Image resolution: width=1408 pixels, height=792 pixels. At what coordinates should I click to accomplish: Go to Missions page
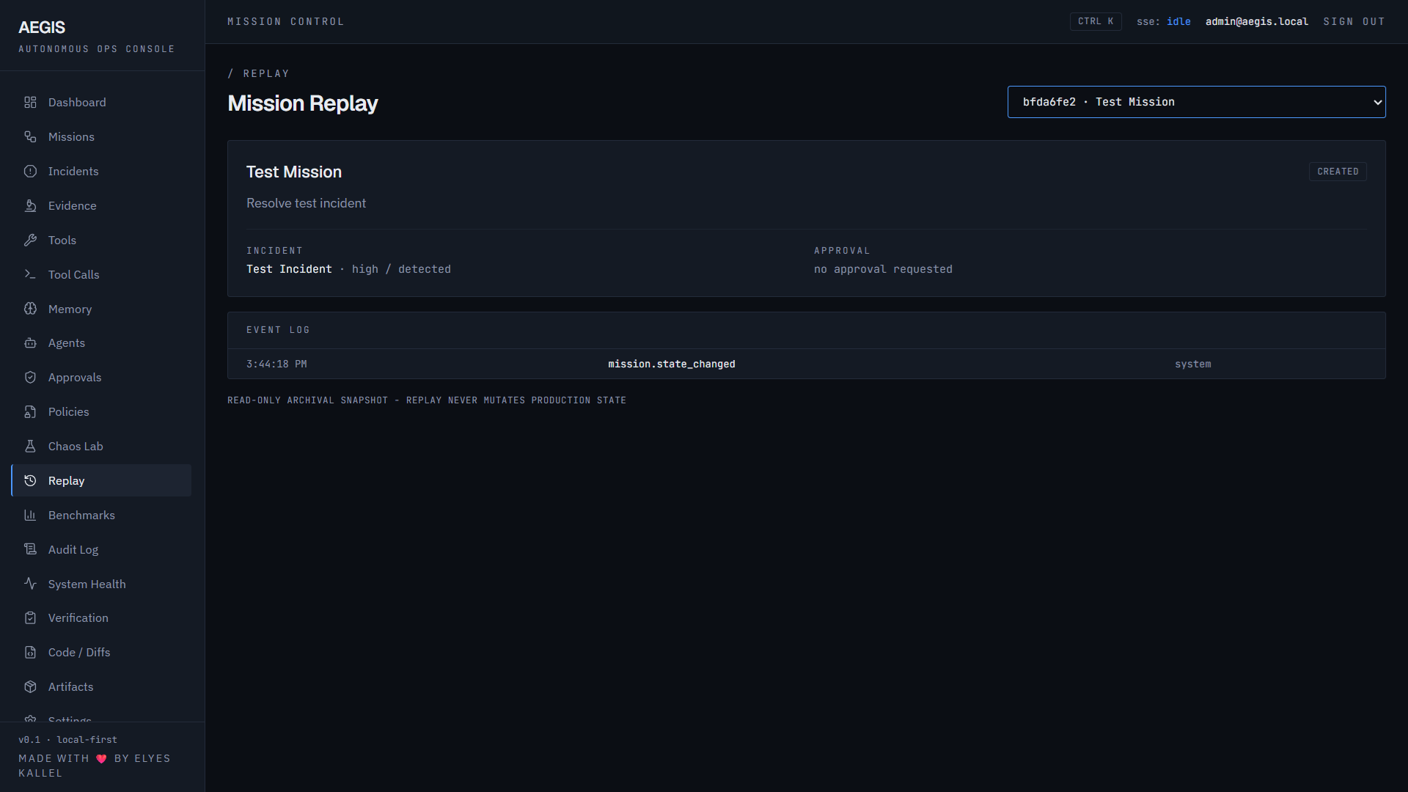pos(101,137)
